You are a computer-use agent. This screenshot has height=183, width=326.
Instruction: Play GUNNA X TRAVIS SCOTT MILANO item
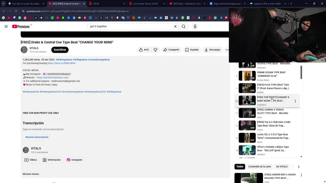tap(267, 113)
